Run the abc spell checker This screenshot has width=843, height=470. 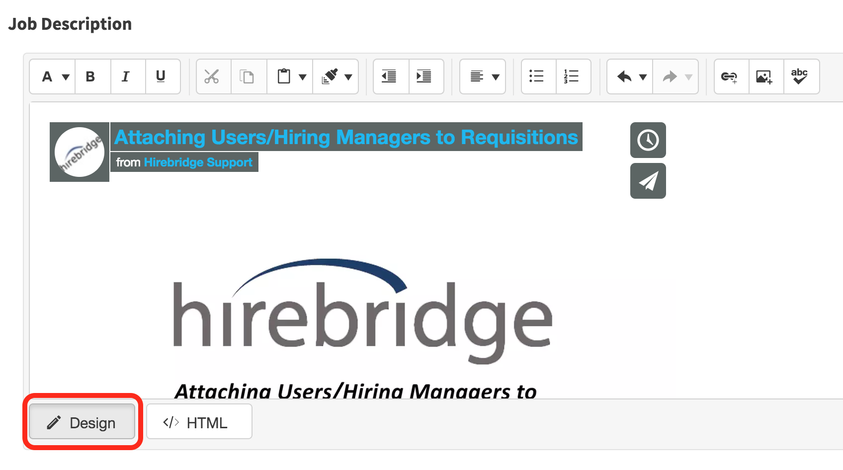pos(799,77)
